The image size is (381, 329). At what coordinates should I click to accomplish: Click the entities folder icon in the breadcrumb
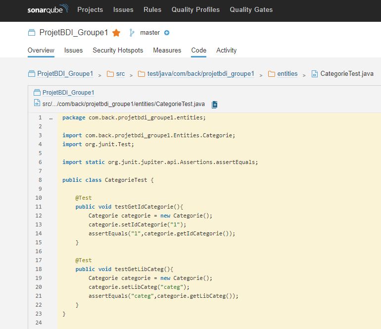click(272, 74)
